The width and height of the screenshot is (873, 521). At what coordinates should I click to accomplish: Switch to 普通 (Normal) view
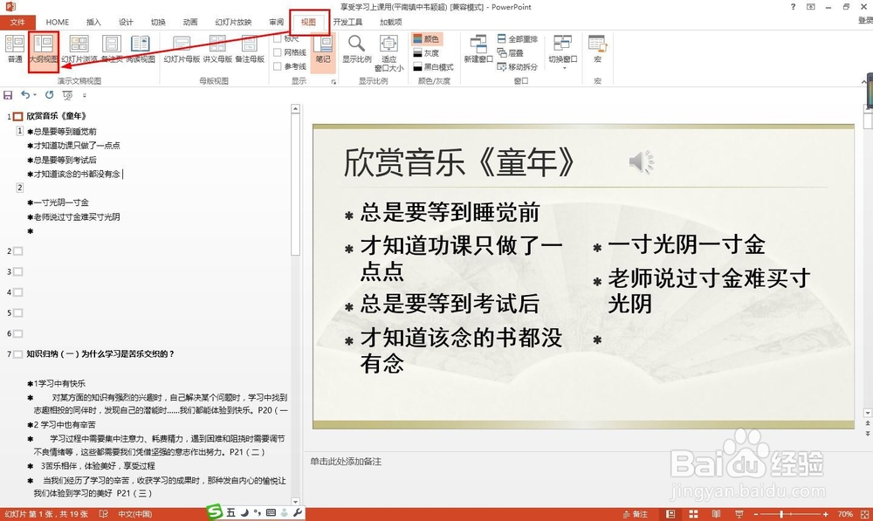click(15, 49)
